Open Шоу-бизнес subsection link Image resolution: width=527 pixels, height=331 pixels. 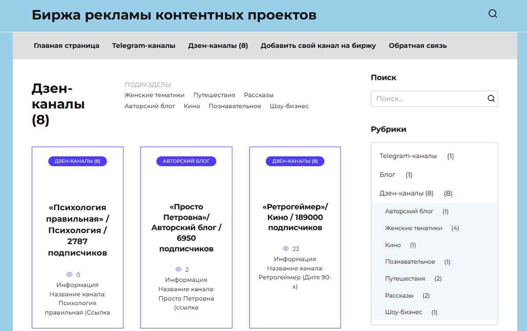coord(289,106)
